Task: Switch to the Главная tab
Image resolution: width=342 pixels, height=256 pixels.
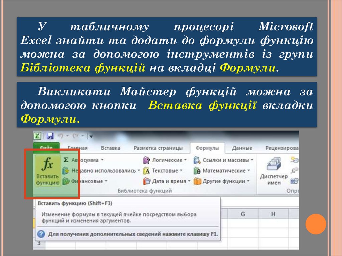Action: coord(77,148)
